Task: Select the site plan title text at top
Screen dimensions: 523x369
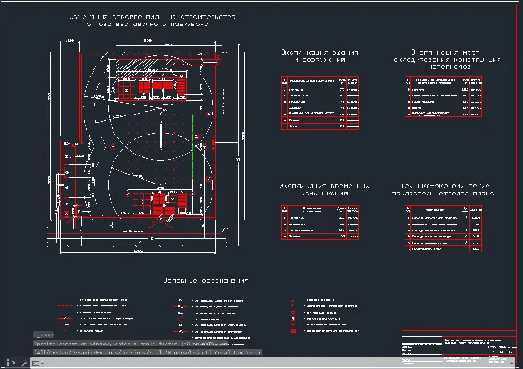Action: [153, 20]
